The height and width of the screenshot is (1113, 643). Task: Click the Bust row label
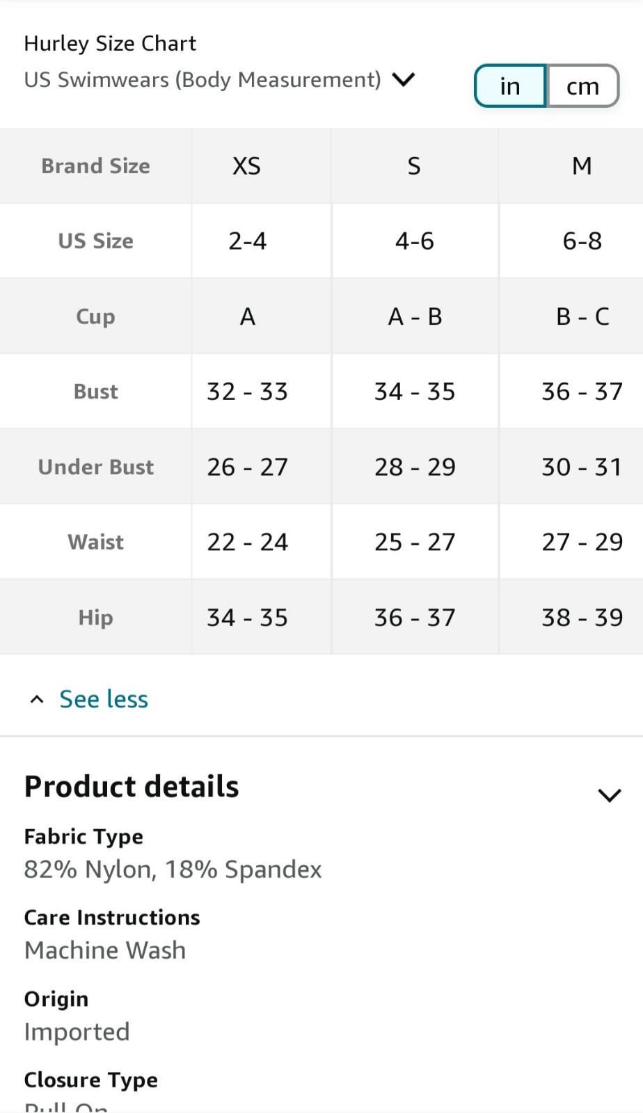[96, 392]
